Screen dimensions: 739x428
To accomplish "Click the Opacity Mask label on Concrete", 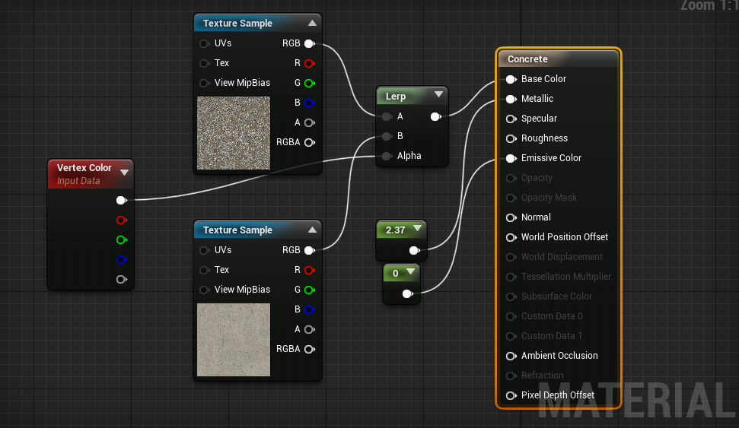I will tap(549, 198).
